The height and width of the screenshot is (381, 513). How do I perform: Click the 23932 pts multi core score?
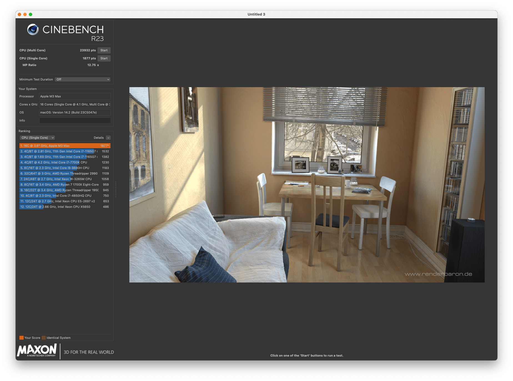88,50
